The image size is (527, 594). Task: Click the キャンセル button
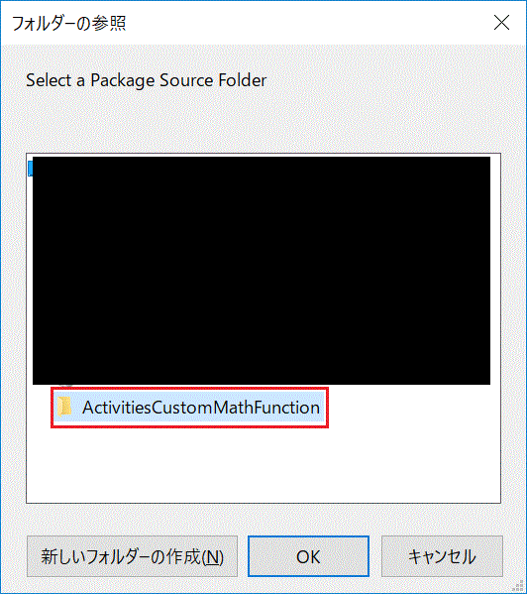tap(442, 556)
